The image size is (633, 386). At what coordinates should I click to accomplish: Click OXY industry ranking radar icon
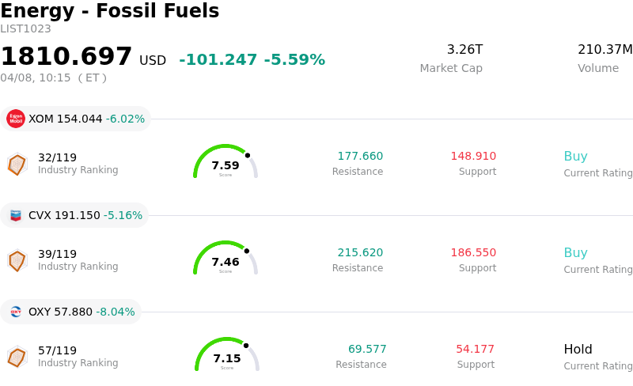[x=17, y=357]
